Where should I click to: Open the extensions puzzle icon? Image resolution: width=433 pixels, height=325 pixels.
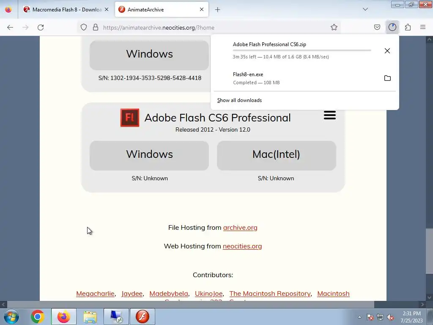(x=408, y=27)
